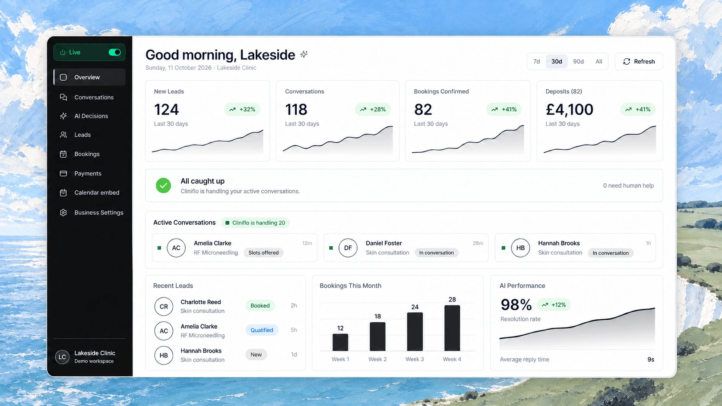Open the New Leads +32% trend badge

(242, 109)
